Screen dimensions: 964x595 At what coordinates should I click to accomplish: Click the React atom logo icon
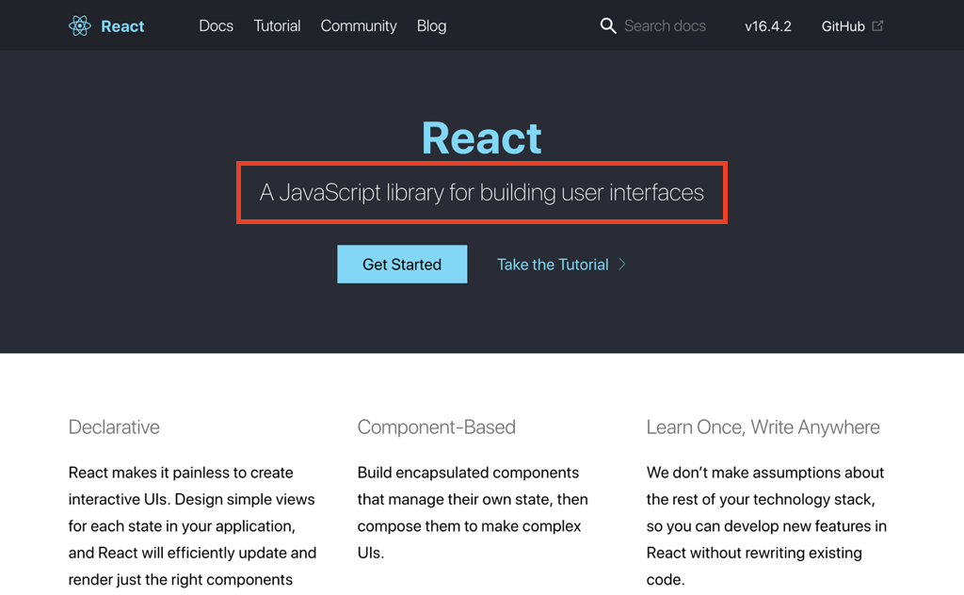(80, 25)
